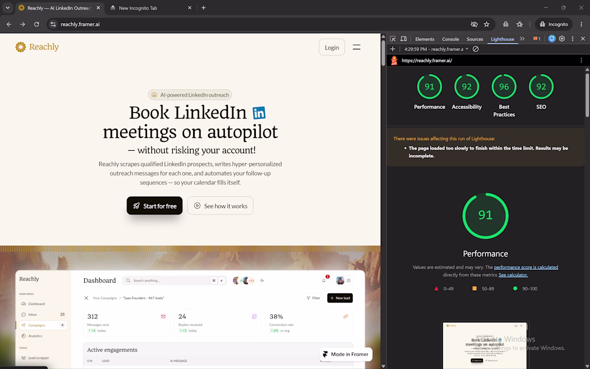Click the X beside Your Campaigns breadcrumb
Screen dimensions: 590x369
pyautogui.click(x=86, y=298)
